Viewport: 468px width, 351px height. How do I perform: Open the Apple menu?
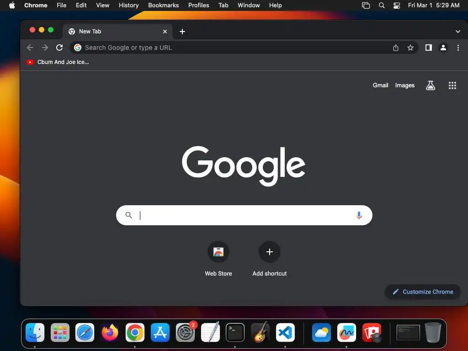coord(12,5)
